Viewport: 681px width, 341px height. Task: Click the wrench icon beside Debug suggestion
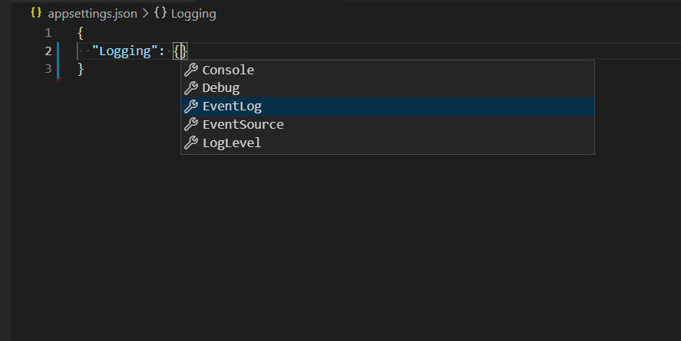pyautogui.click(x=191, y=88)
